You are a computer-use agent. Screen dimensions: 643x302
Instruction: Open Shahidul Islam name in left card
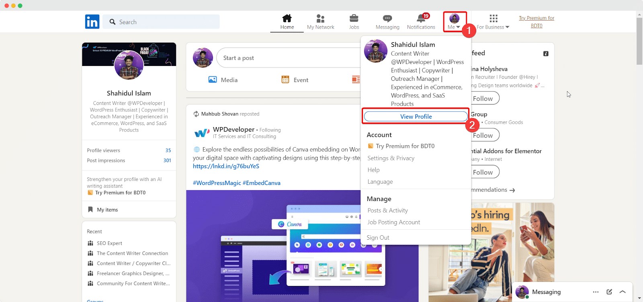coord(129,93)
